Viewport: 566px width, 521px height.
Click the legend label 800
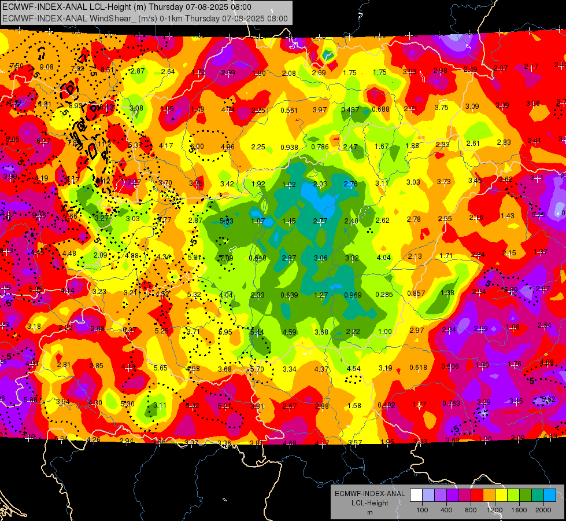point(471,510)
